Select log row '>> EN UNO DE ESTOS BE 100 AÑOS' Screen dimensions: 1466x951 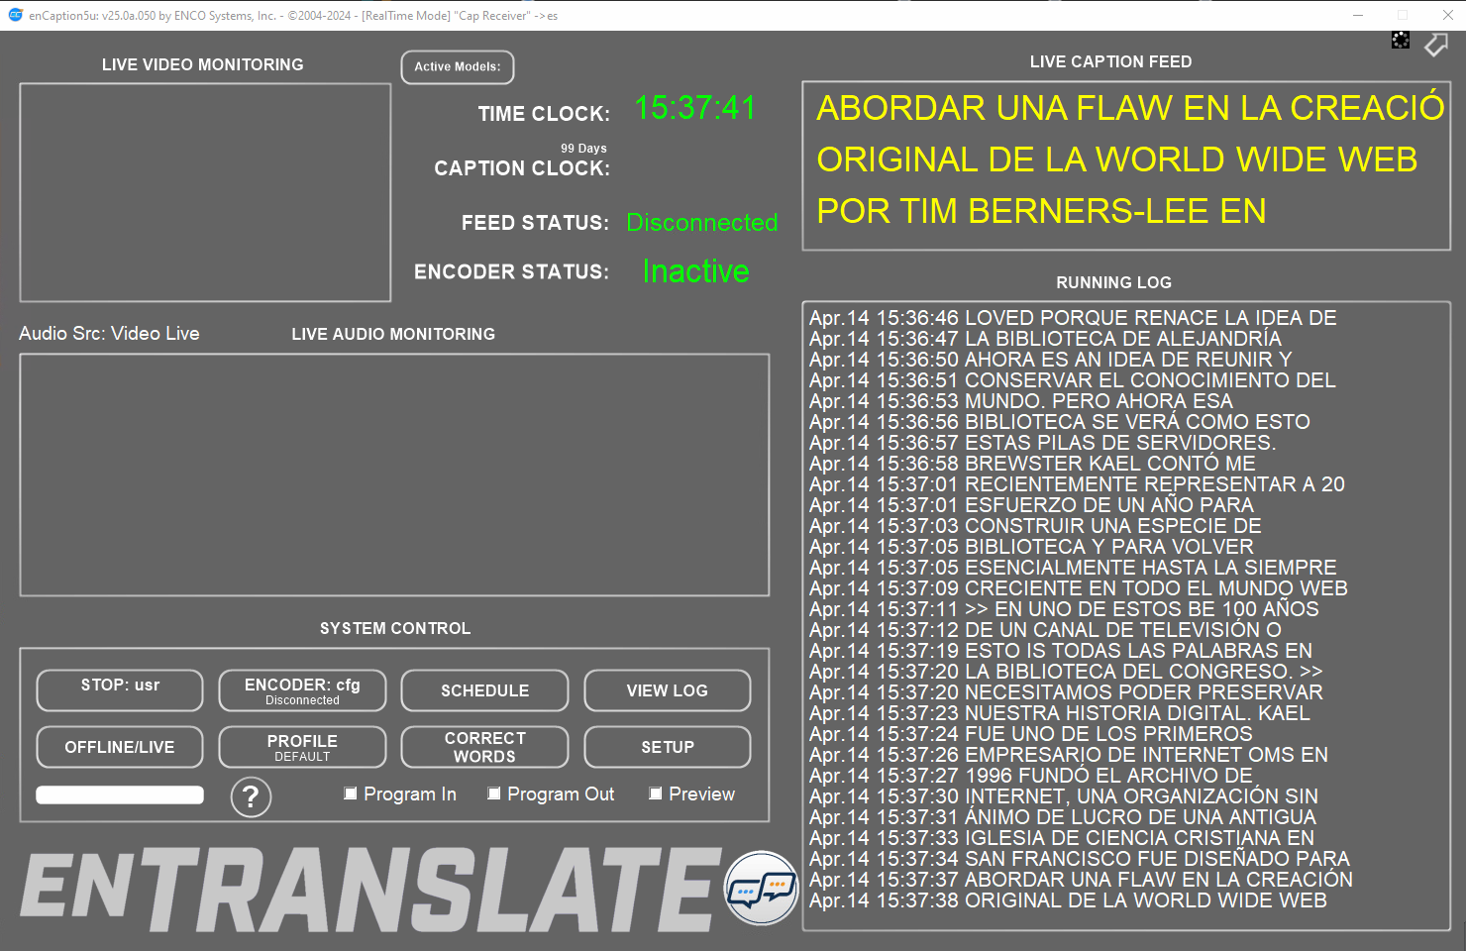pyautogui.click(x=1064, y=609)
